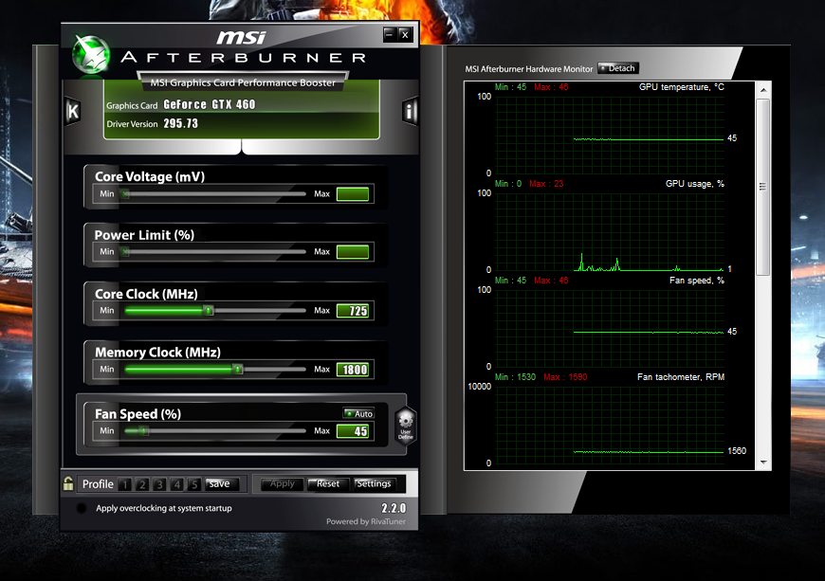
Task: Click the Fan speed percent graph
Action: tap(610, 328)
